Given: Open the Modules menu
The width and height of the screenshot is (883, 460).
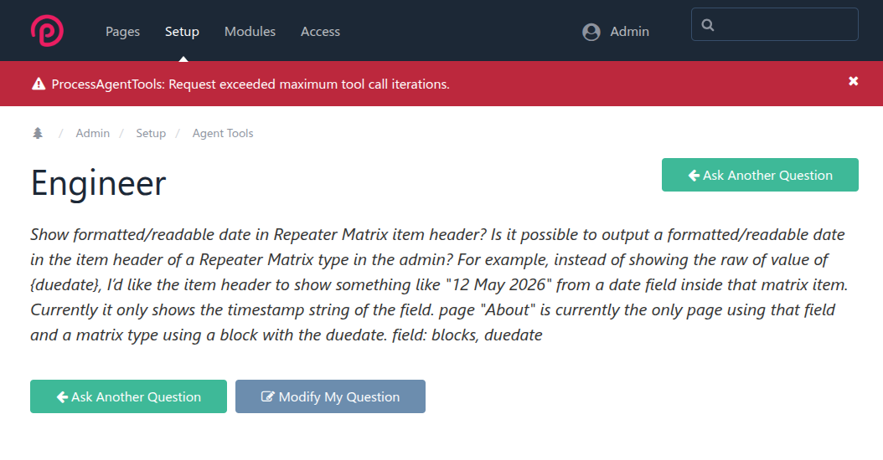Looking at the screenshot, I should pos(250,32).
